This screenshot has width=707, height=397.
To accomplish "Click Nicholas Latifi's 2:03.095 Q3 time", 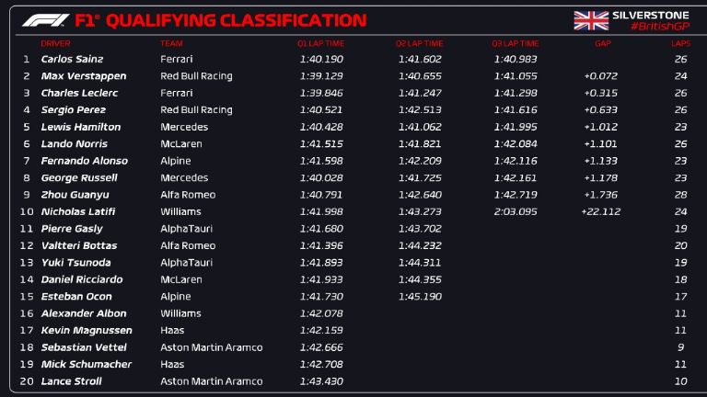I will (x=516, y=211).
